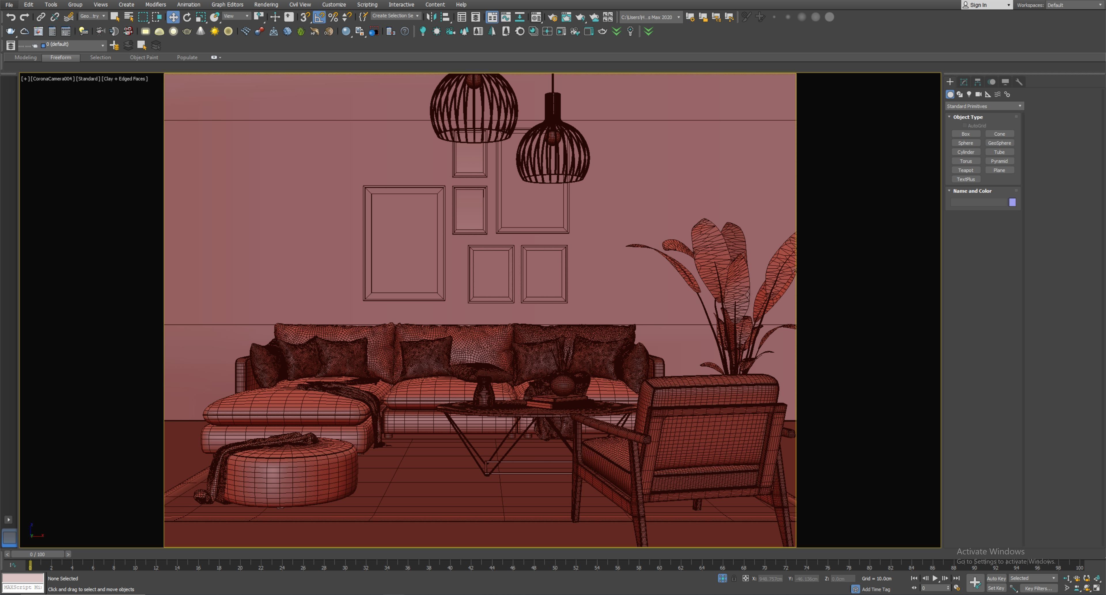
Task: Switch to the Object Paint ribbon tab
Action: (x=144, y=58)
